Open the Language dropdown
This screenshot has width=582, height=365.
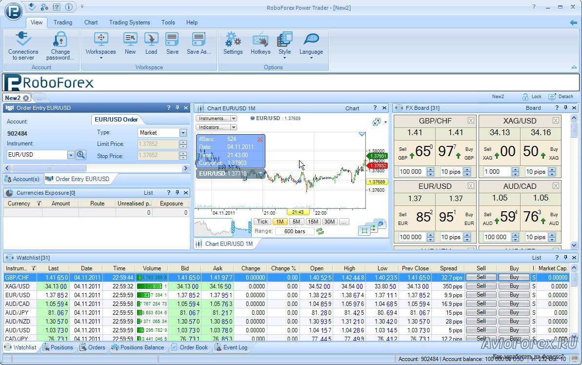point(311,46)
